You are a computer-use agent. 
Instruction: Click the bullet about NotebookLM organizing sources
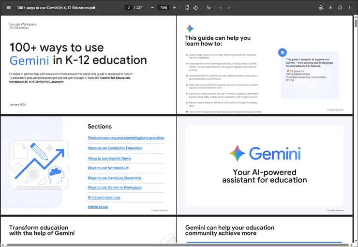pos(223,77)
